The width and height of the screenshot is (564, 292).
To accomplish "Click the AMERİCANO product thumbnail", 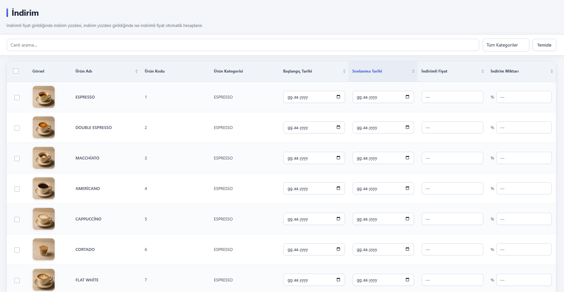I will pyautogui.click(x=44, y=188).
